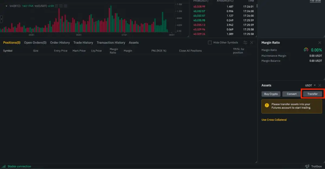Open the connection status indicator

click(x=16, y=166)
